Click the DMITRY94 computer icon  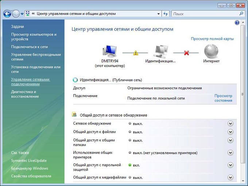(110, 51)
